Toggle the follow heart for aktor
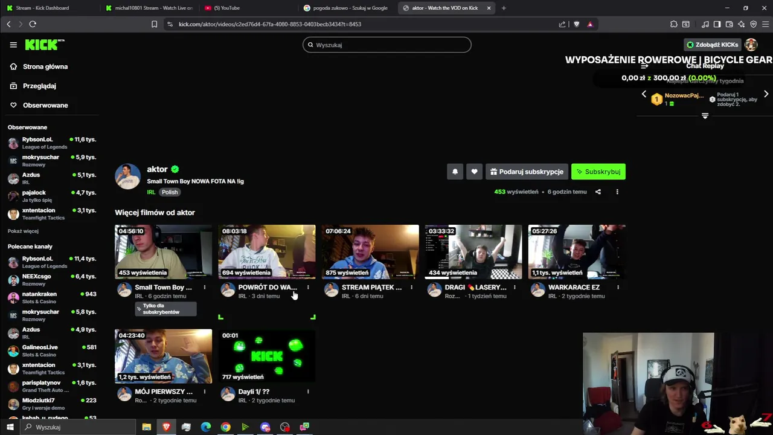The width and height of the screenshot is (773, 435). coord(474,172)
